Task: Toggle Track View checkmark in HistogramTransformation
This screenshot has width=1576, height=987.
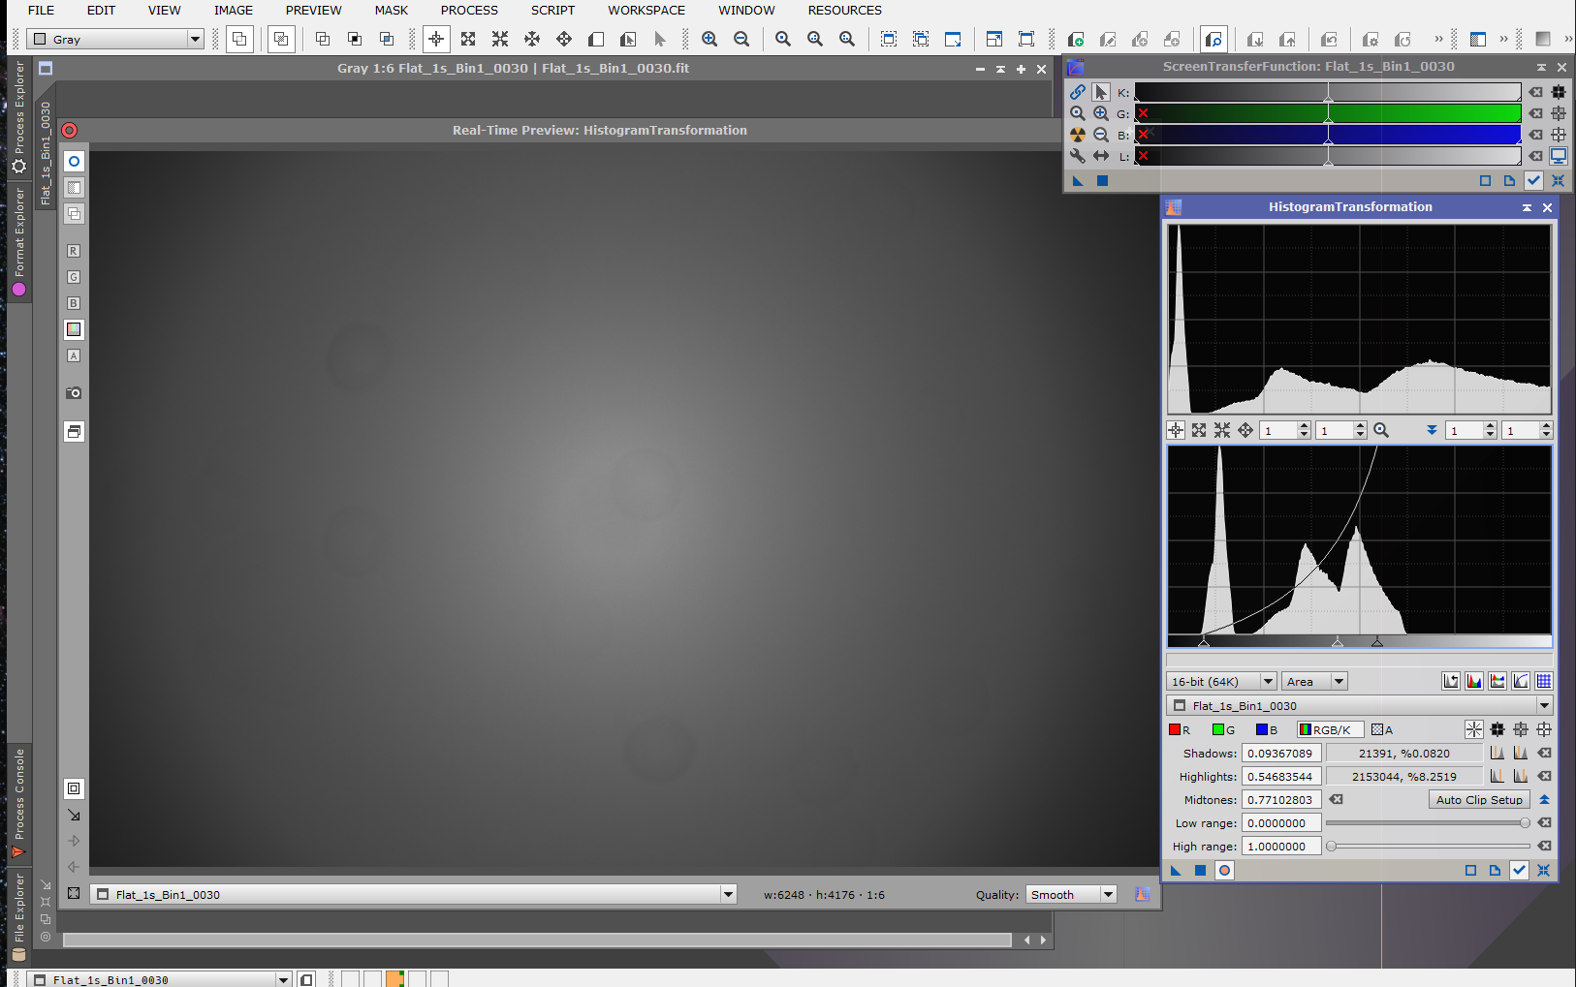Action: point(1519,870)
